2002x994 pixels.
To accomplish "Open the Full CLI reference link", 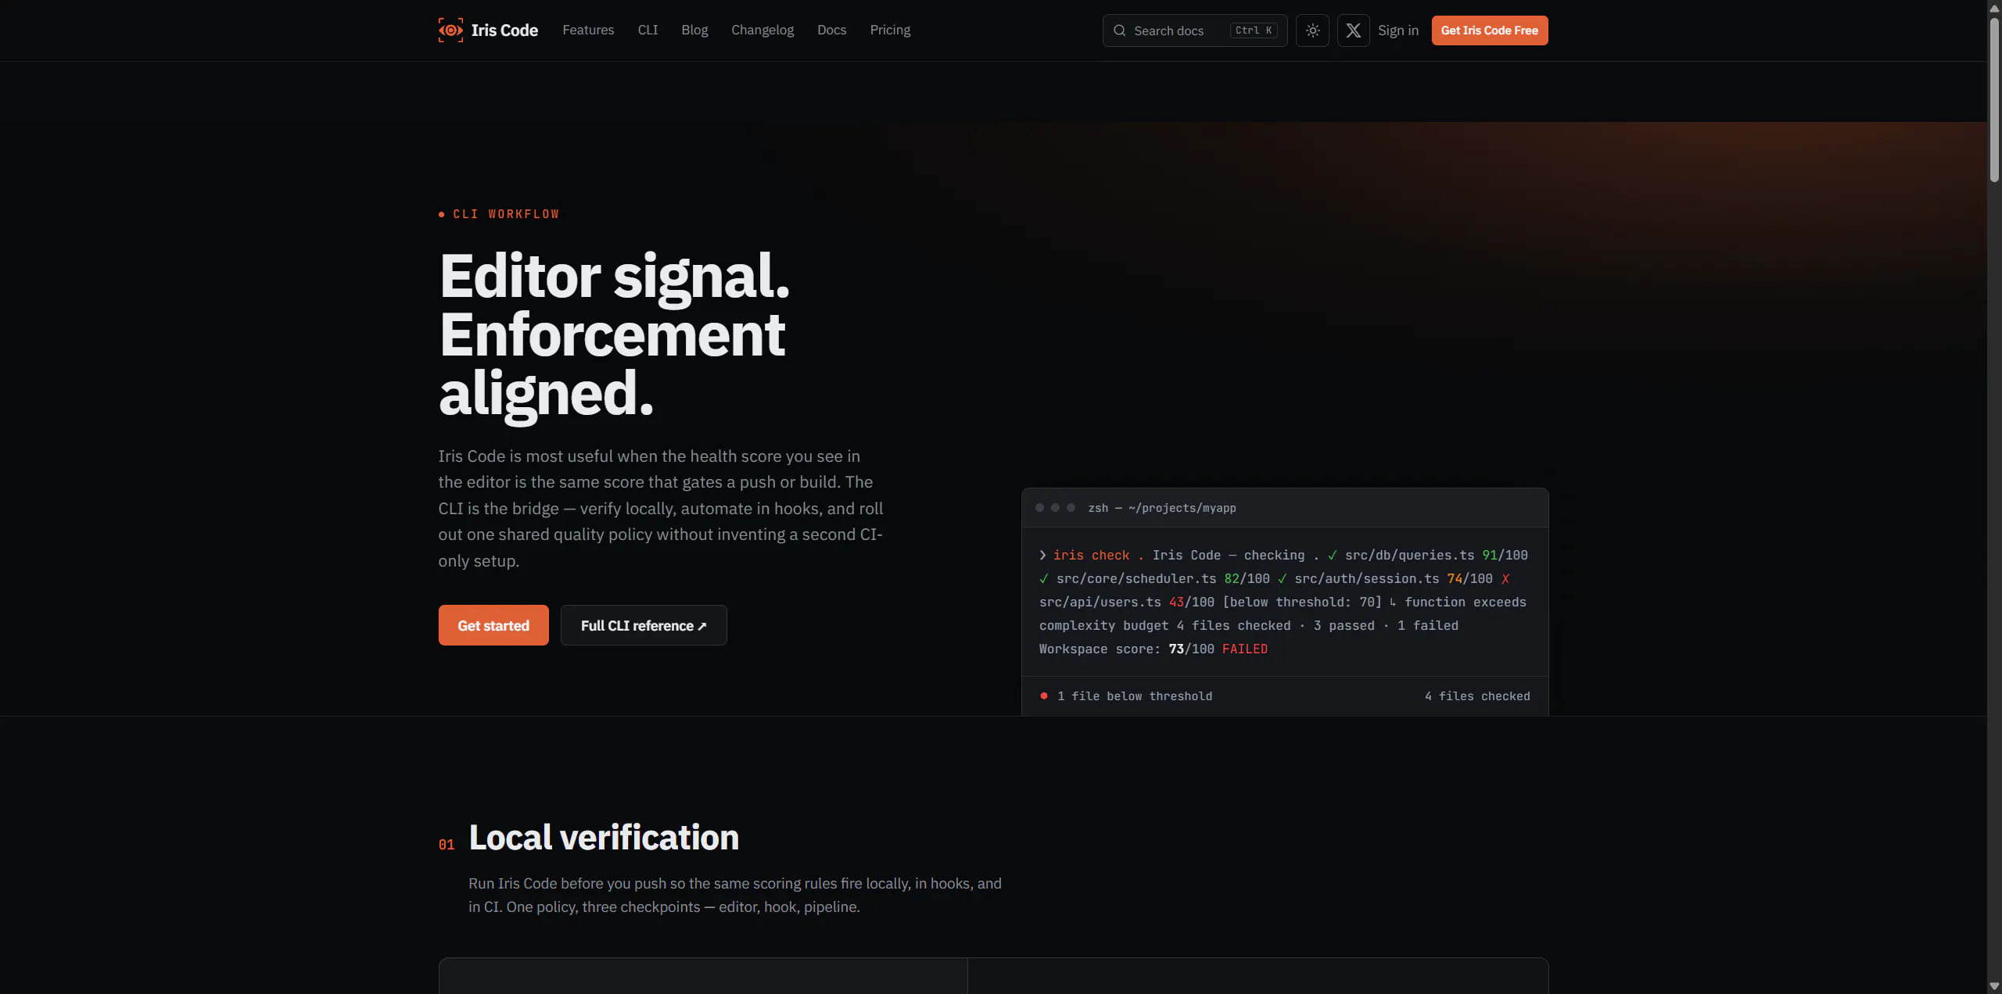I will tap(643, 625).
